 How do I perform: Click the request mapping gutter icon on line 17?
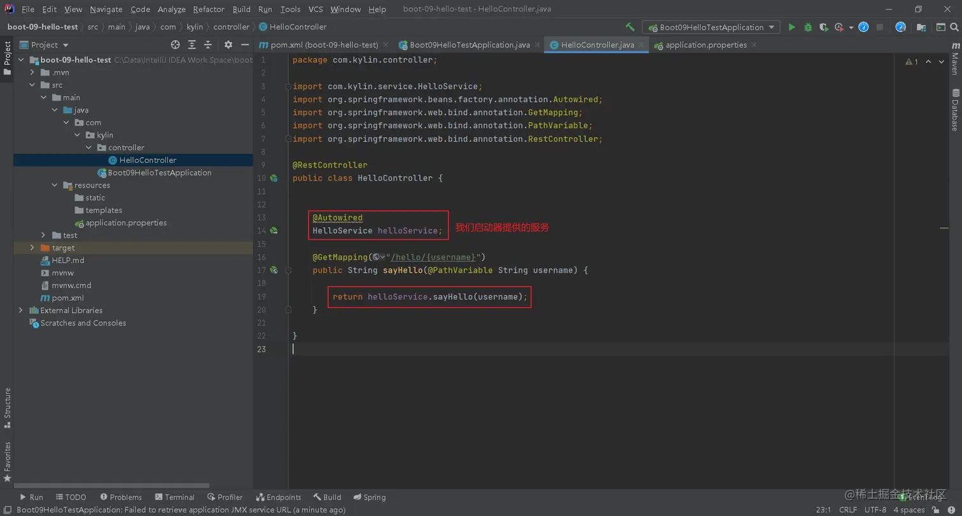coord(274,270)
